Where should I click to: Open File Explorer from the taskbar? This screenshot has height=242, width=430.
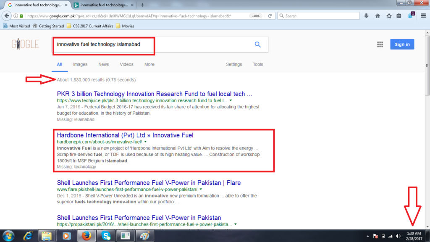pyautogui.click(x=47, y=236)
